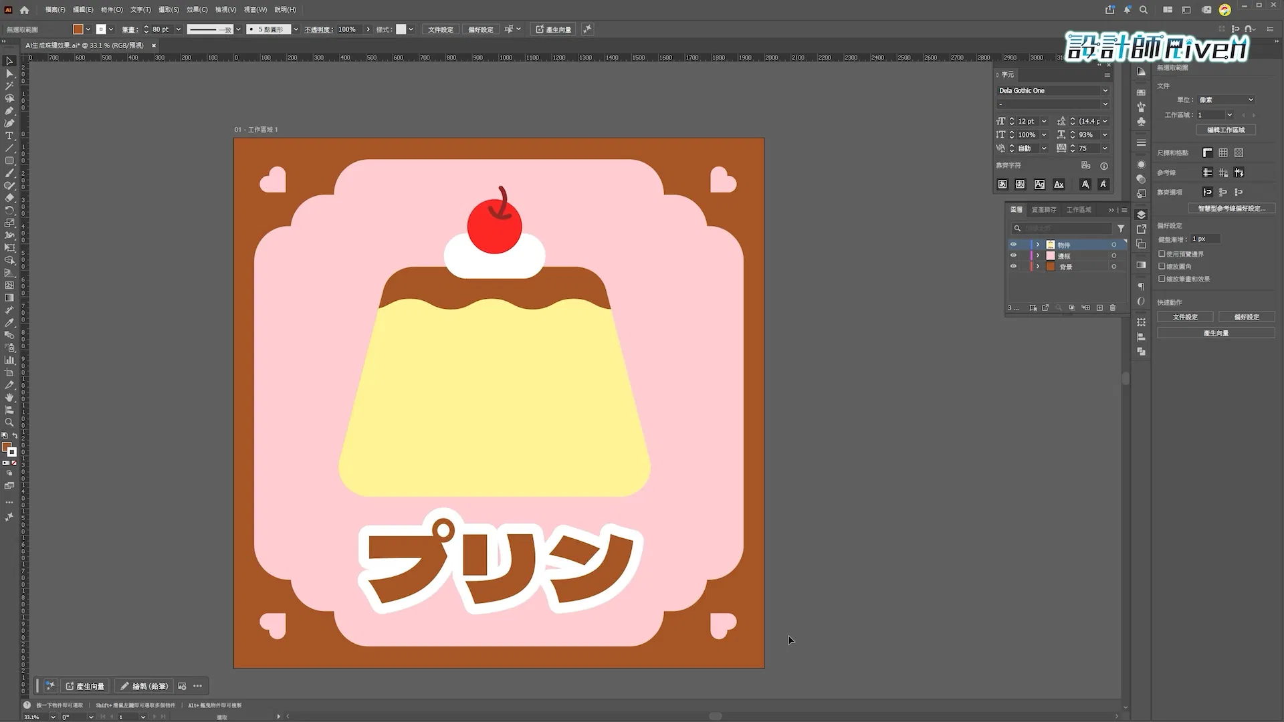Hide the 物件 layer via eye icon
The height and width of the screenshot is (722, 1284).
[x=1014, y=245]
